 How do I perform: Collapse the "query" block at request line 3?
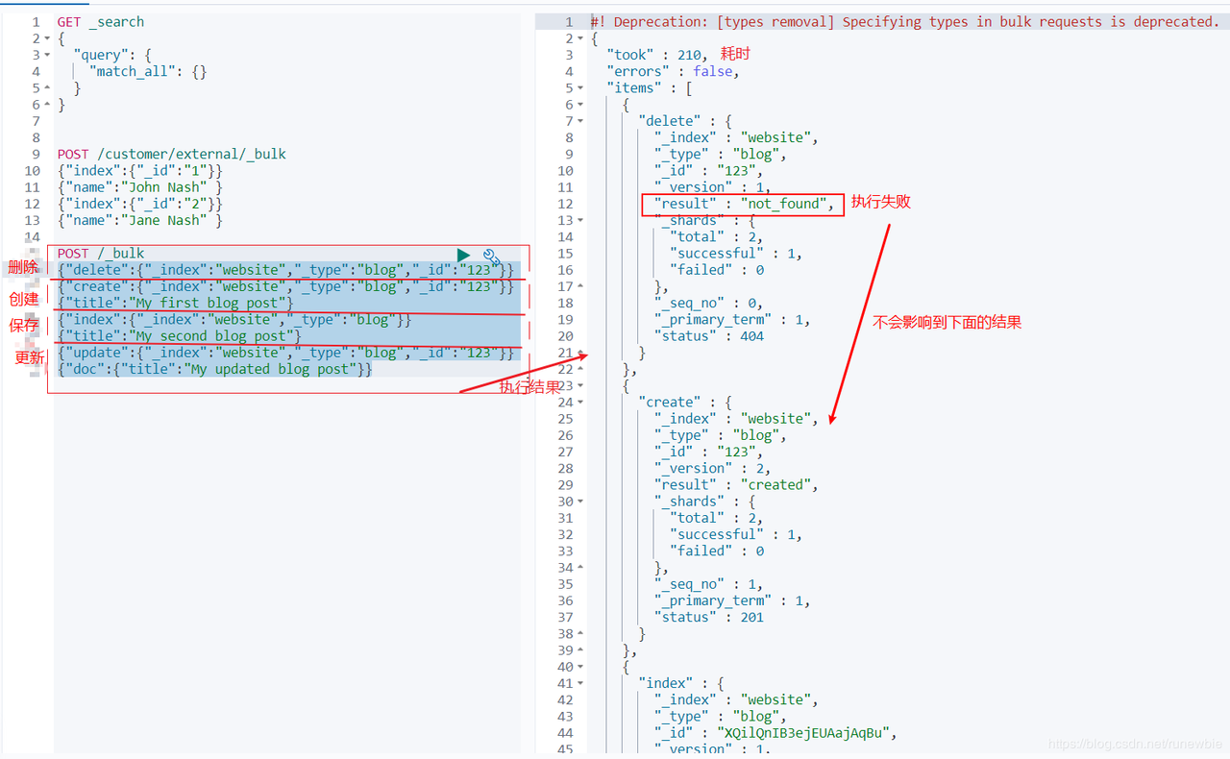click(x=47, y=55)
